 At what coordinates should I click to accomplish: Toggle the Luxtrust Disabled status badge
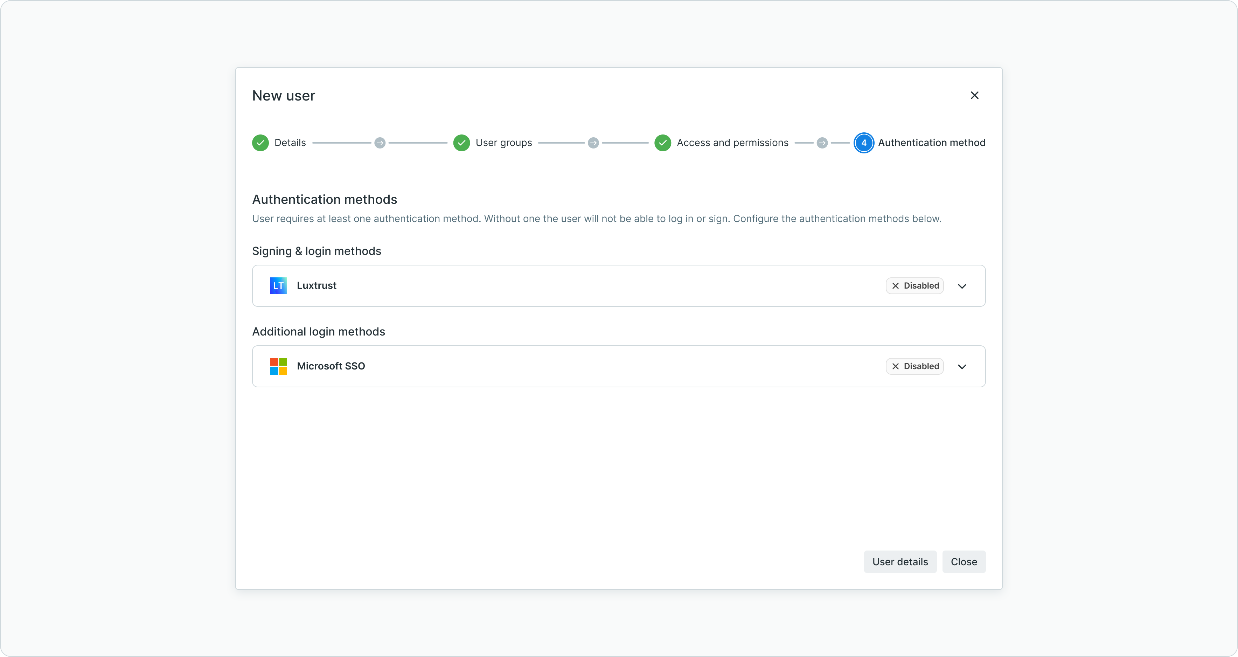914,285
